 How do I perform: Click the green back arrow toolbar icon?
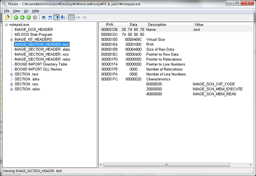coord(28,17)
